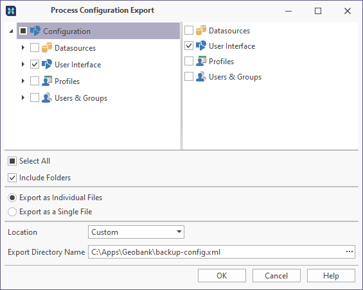The image size is (363, 290).
Task: Click the Users & Groups right-pane icon
Action: click(x=200, y=76)
